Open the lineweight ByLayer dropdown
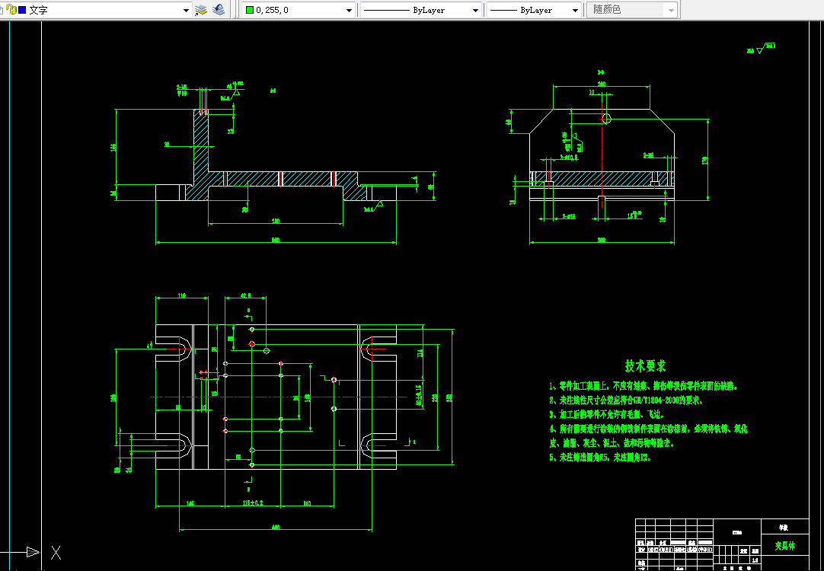Screen dimensions: 824x571 click(575, 10)
